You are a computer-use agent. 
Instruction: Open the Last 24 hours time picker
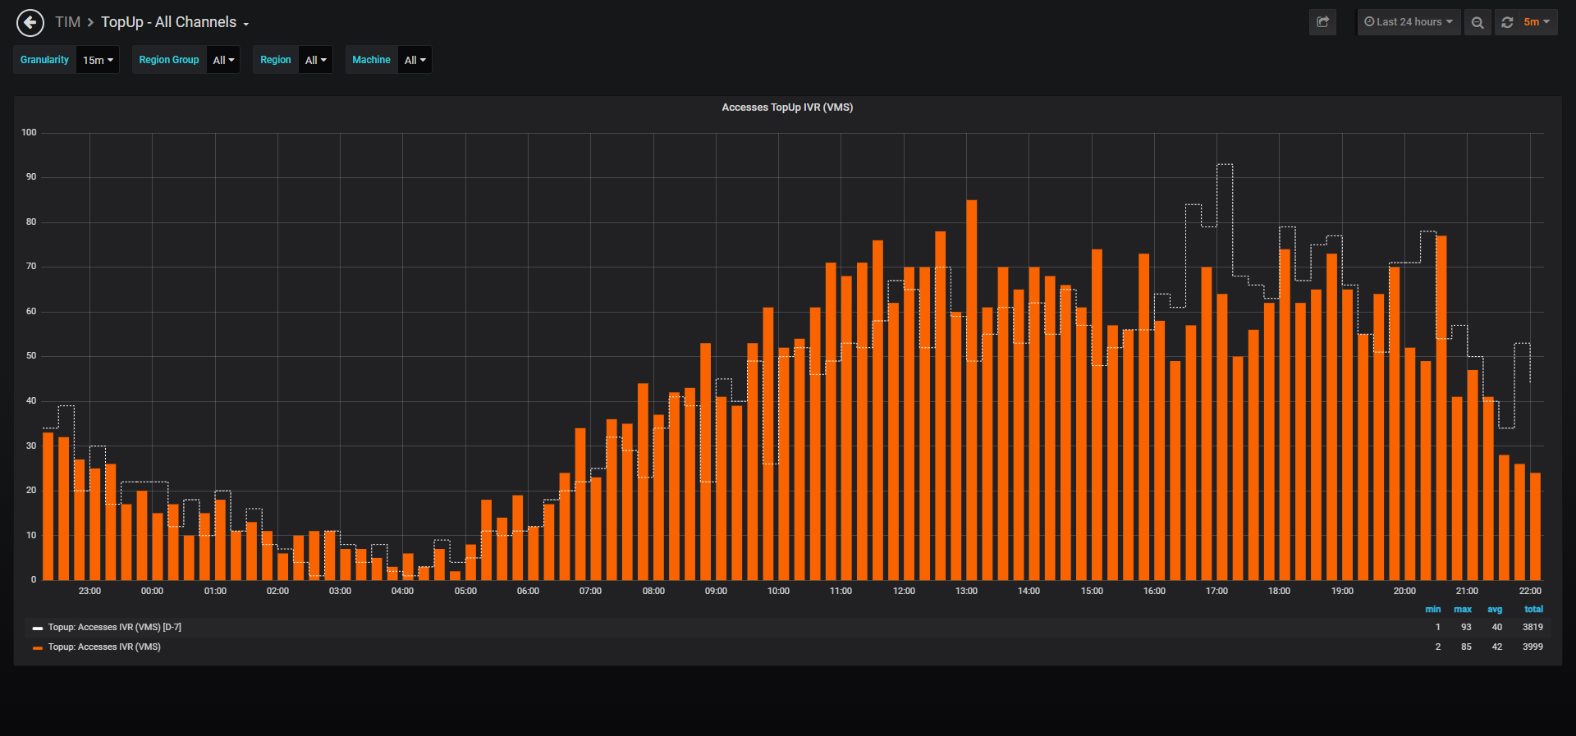pos(1409,22)
